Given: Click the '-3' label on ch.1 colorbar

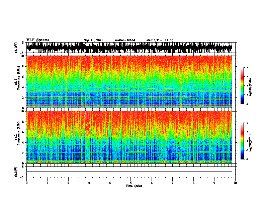Looking at the screenshot, I should click(x=247, y=68).
